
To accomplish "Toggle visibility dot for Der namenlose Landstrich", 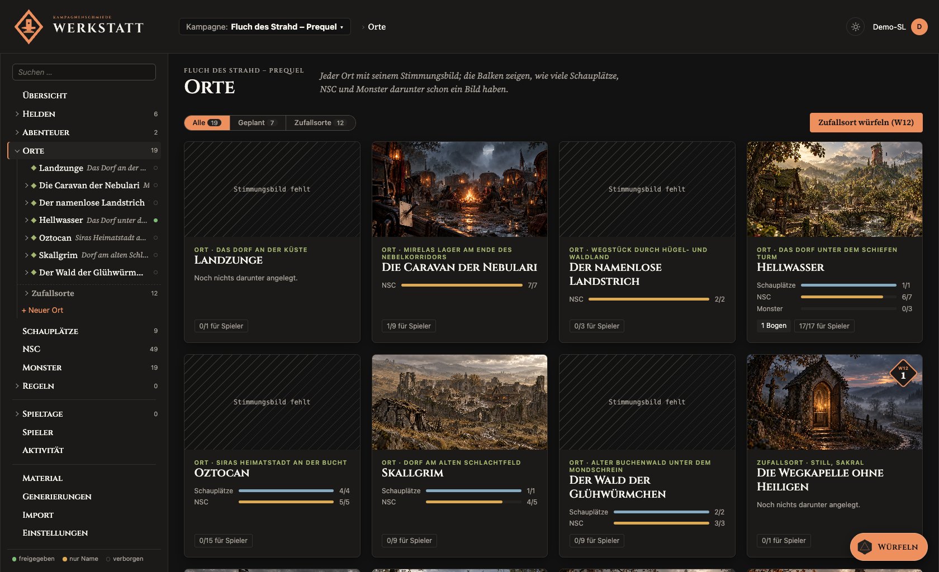I will coord(155,203).
